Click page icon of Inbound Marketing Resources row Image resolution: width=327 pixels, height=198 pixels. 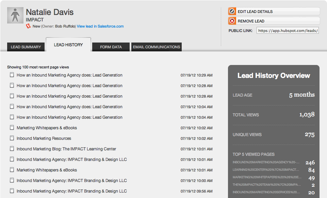[x=12, y=138]
